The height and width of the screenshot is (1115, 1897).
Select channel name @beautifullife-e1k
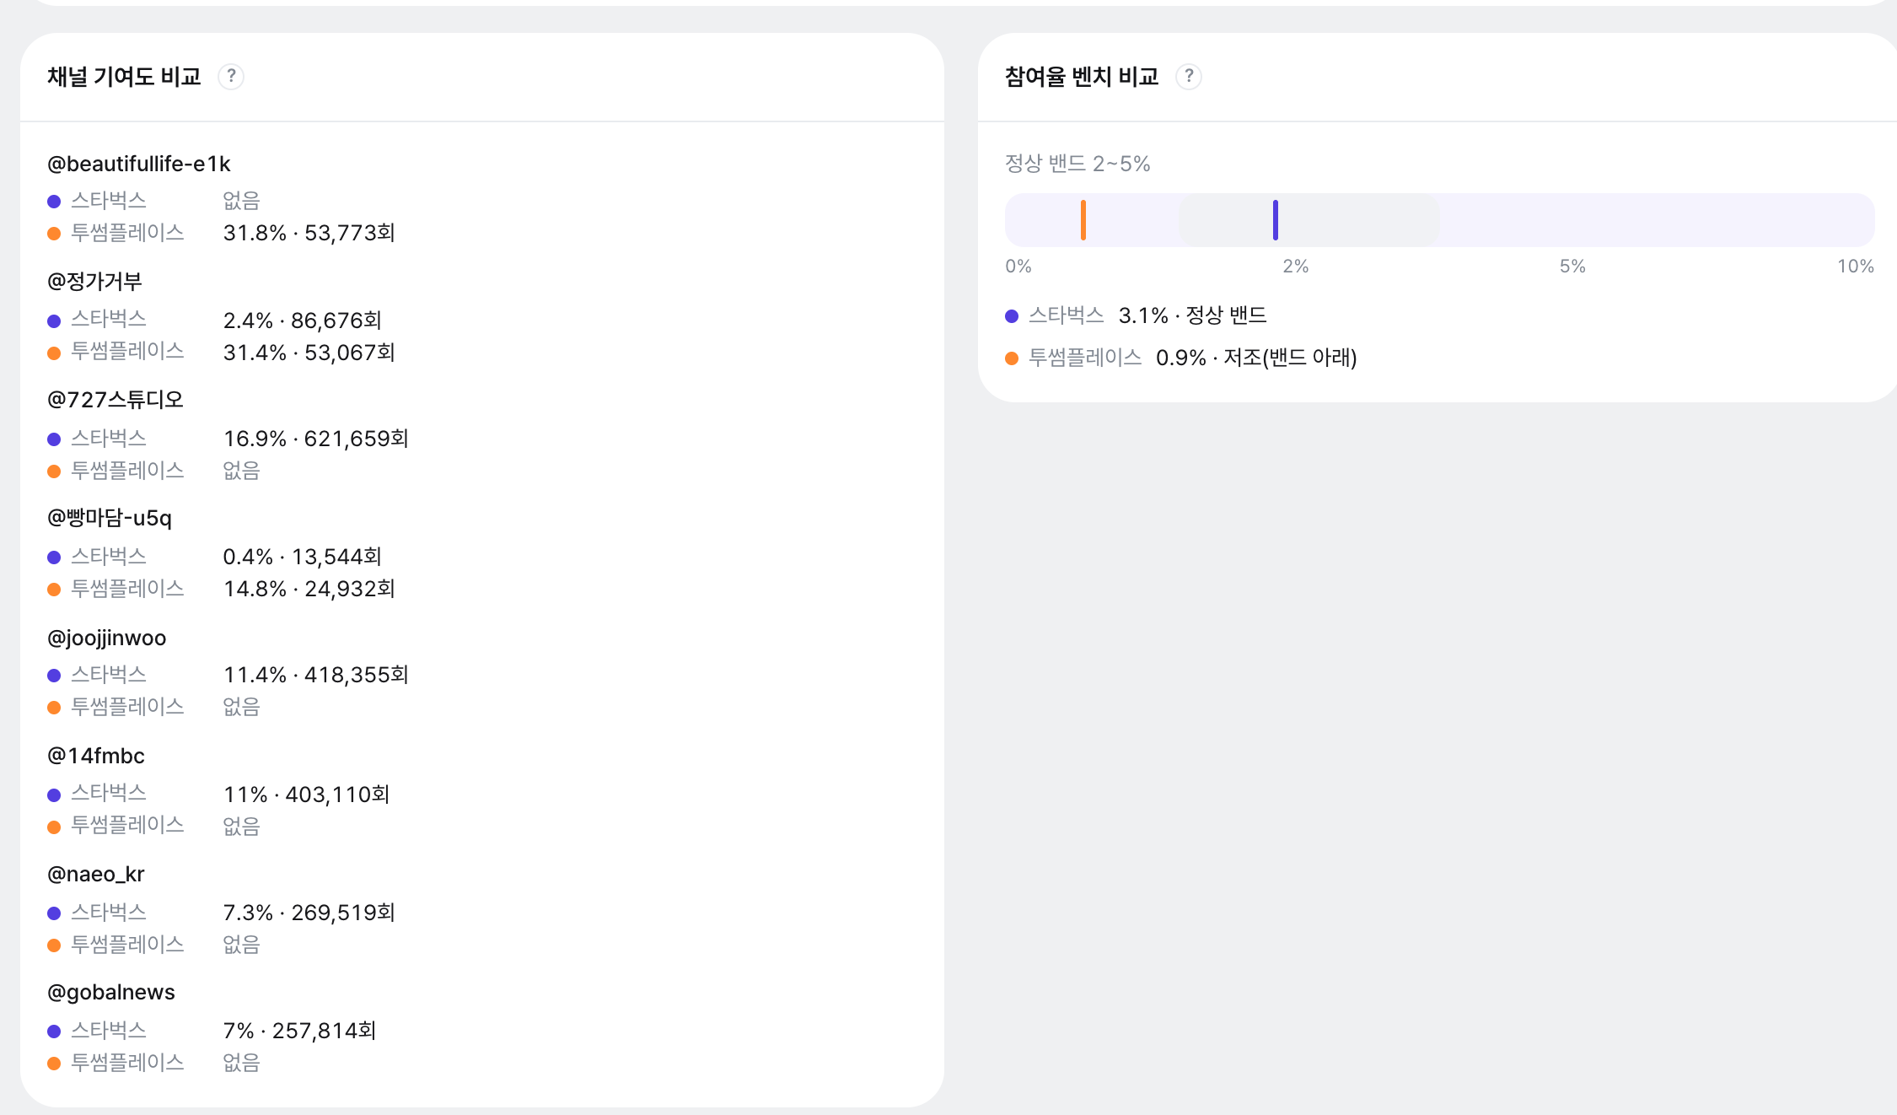139,164
